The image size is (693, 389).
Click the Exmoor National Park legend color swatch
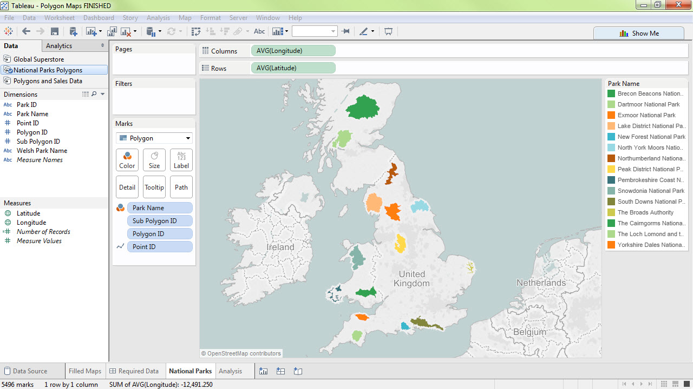tap(611, 115)
